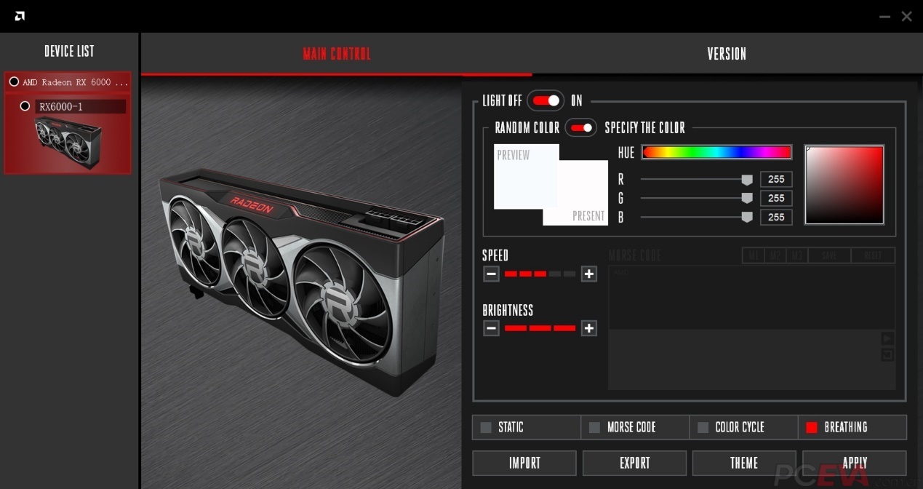This screenshot has height=489, width=923.
Task: Click the 'AMD Radeon RX 6000 ...' label
Action: pyautogui.click(x=75, y=82)
